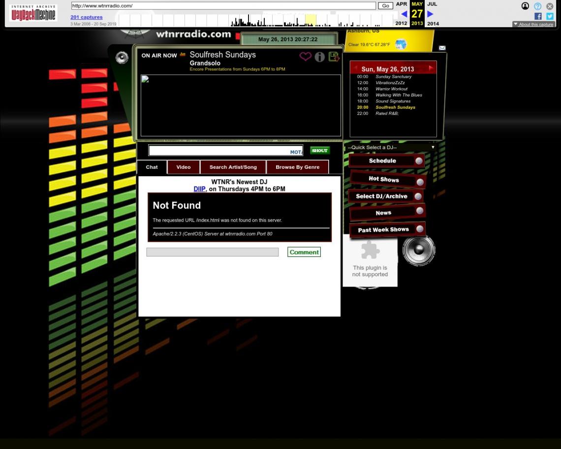Image resolution: width=561 pixels, height=449 pixels.
Task: Select APR in the capture navigator
Action: tap(402, 4)
